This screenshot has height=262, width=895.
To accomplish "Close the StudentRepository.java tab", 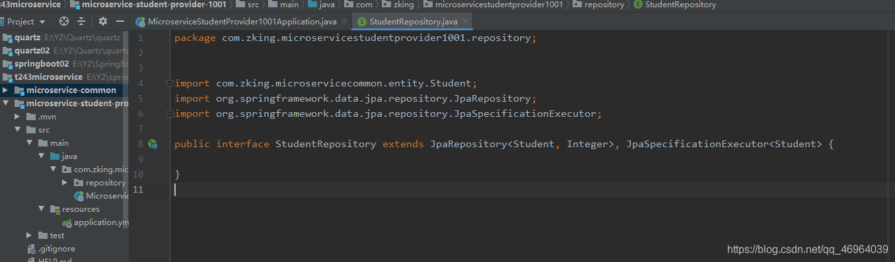I will tap(465, 22).
